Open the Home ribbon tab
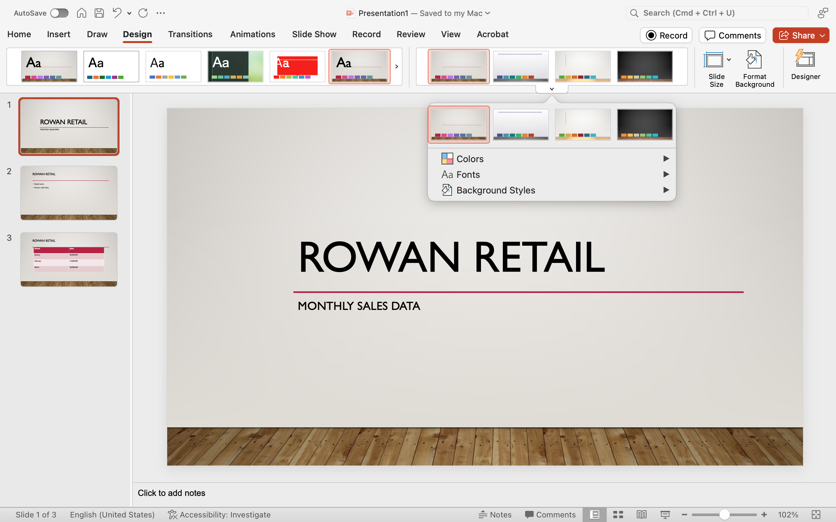This screenshot has height=522, width=836. 19,34
